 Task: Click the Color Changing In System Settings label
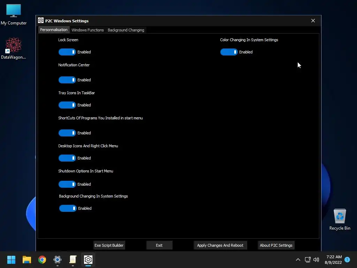249,40
